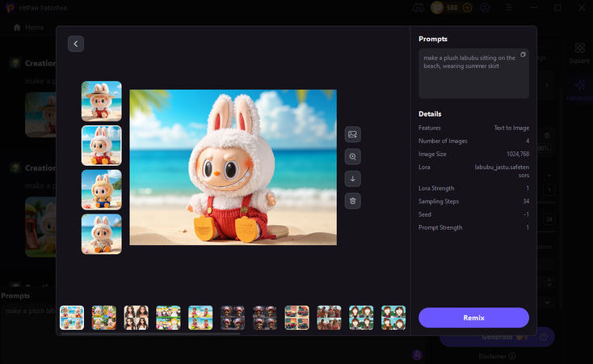Open the last history set in the strip
Screen dimensions: 593x364
393,317
